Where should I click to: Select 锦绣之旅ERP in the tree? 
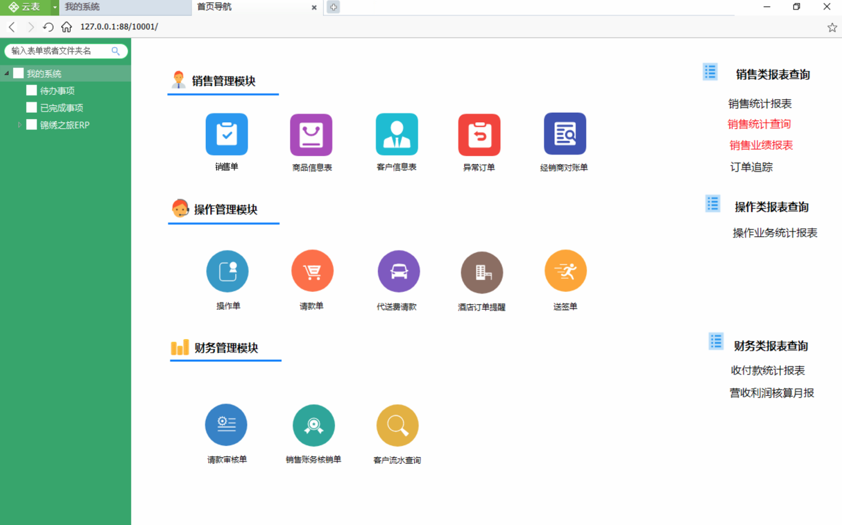65,125
